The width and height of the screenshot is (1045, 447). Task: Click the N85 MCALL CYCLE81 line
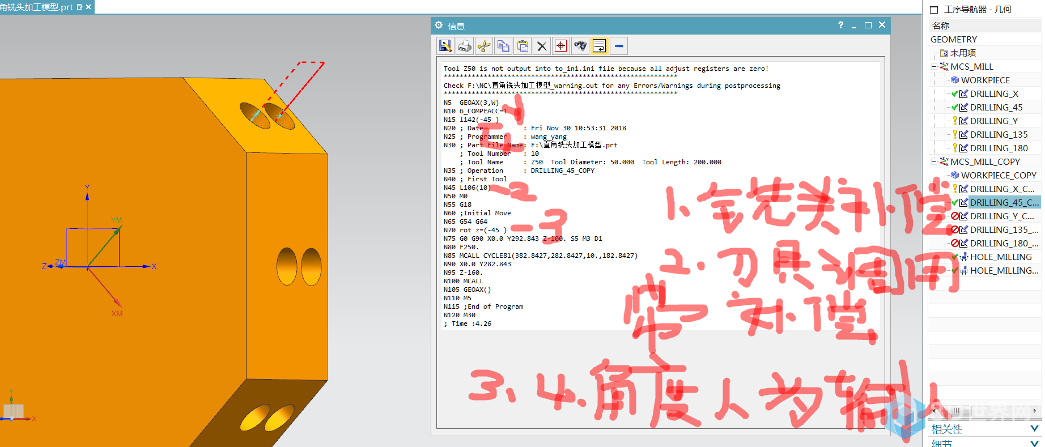point(541,256)
